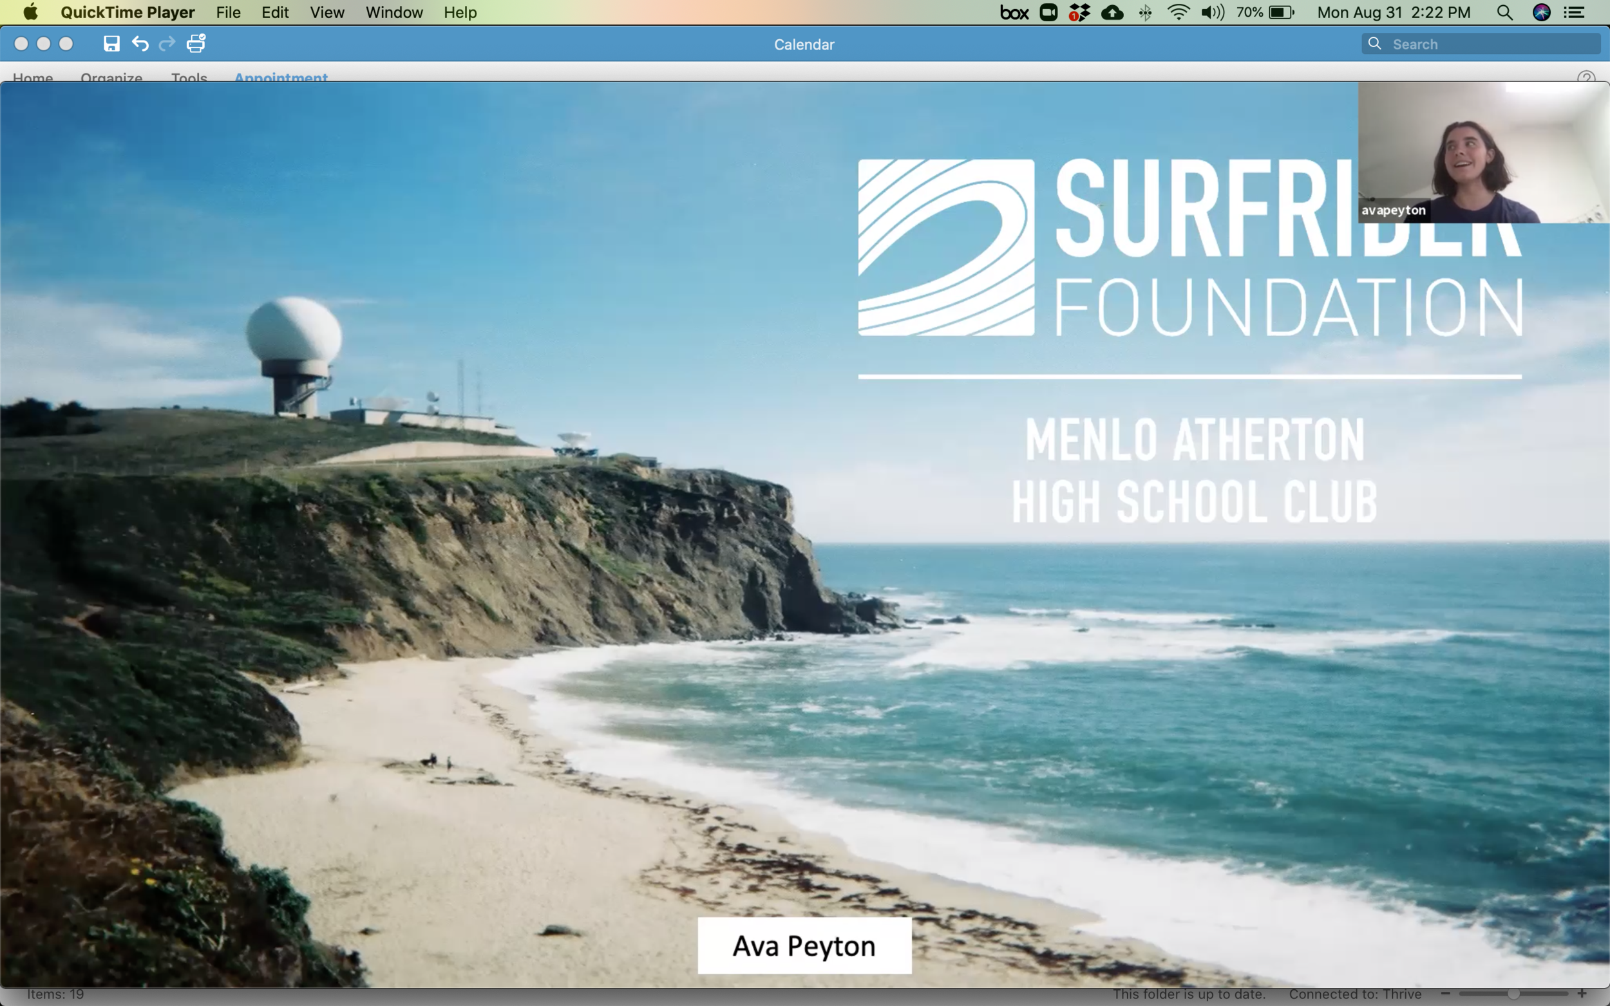Select the Appointment ribbon tab
This screenshot has width=1610, height=1006.
[x=281, y=77]
